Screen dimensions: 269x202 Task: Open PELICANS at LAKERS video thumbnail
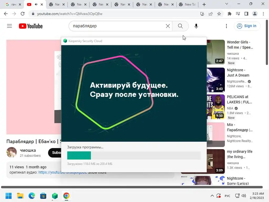coord(216,107)
